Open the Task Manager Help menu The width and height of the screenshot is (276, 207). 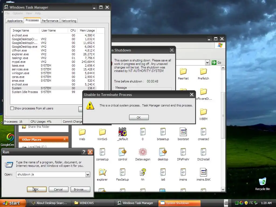coord(38,13)
